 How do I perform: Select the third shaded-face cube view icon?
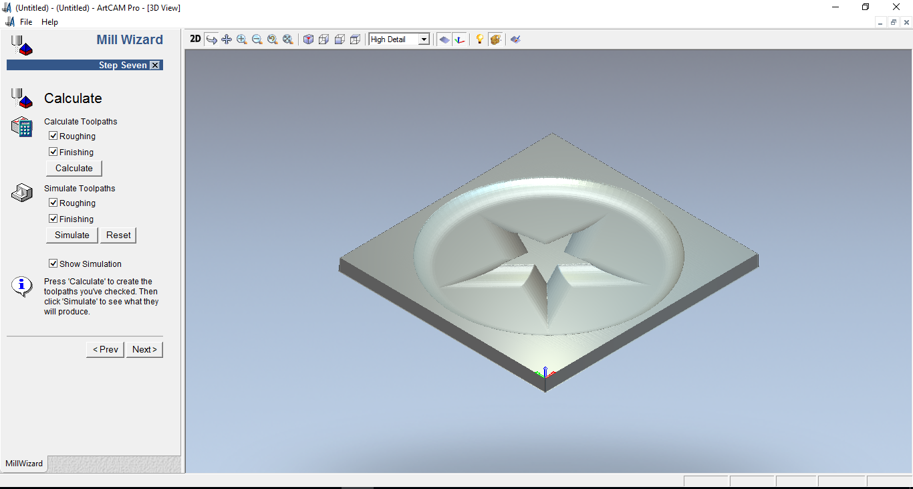(340, 39)
